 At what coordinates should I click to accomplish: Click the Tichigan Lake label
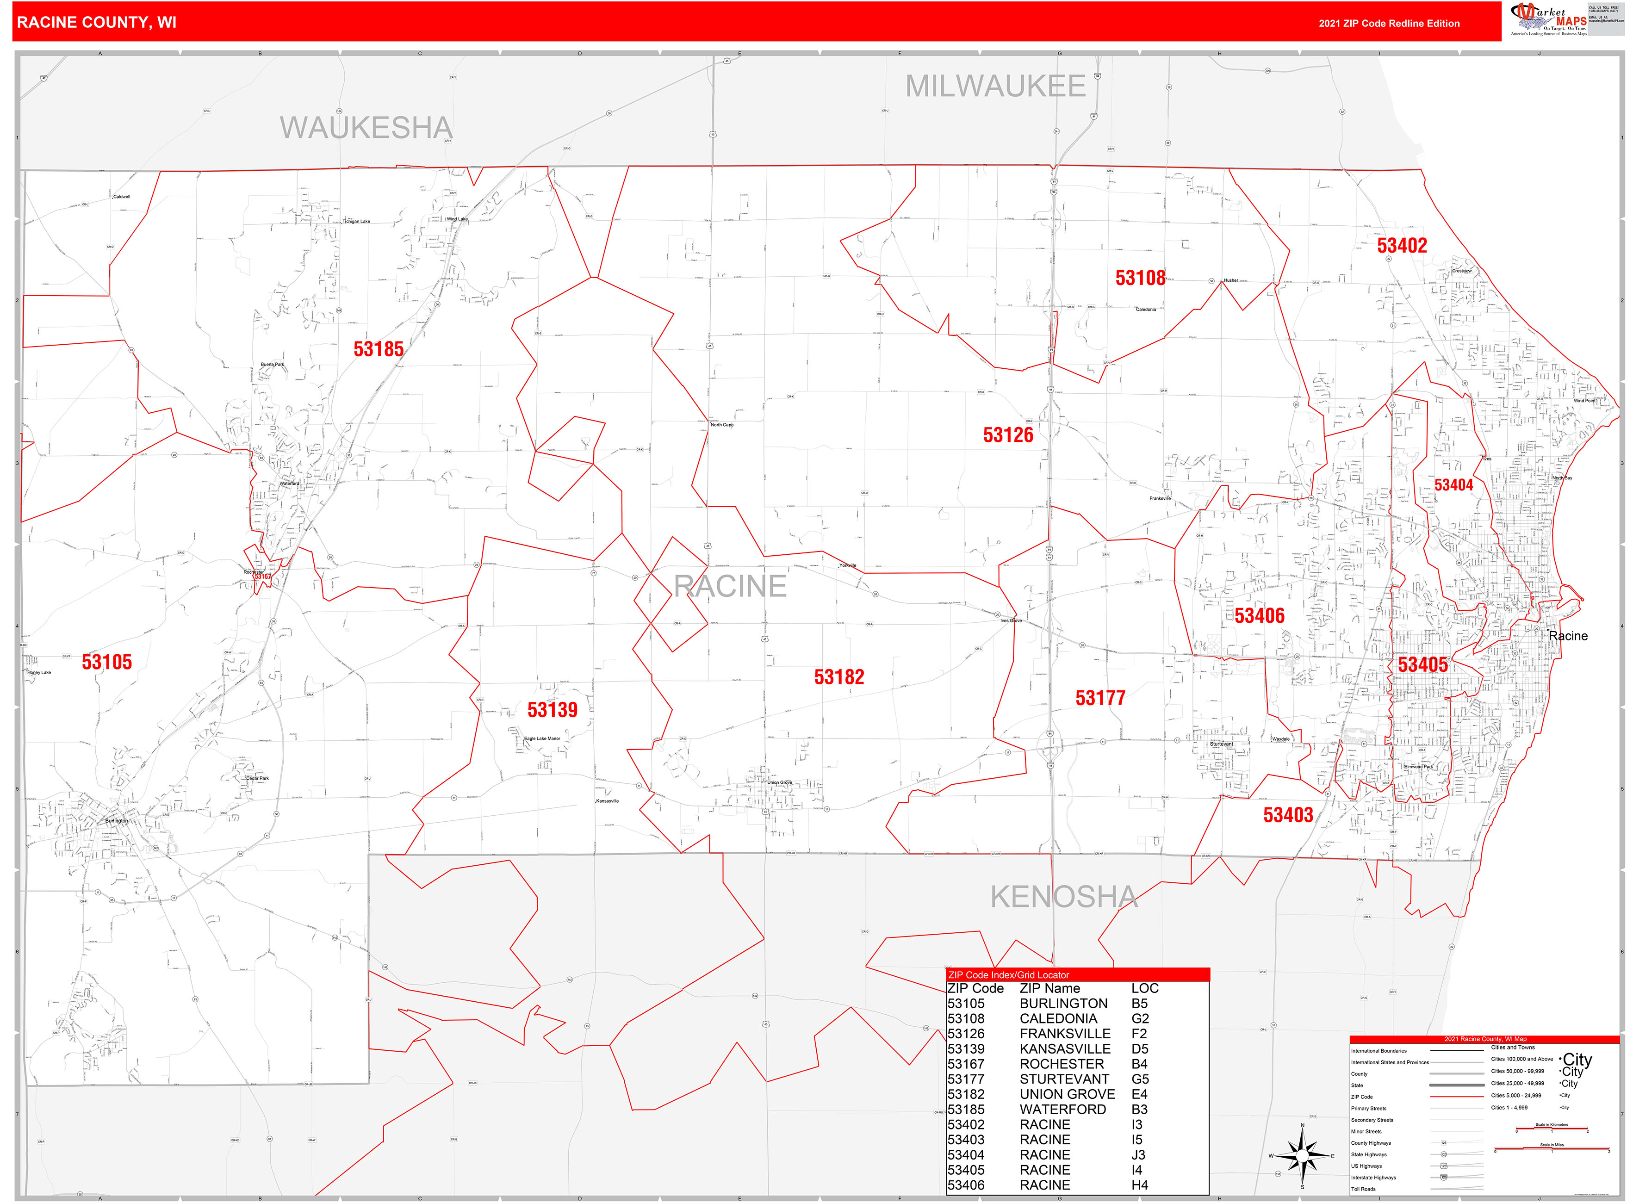(356, 221)
